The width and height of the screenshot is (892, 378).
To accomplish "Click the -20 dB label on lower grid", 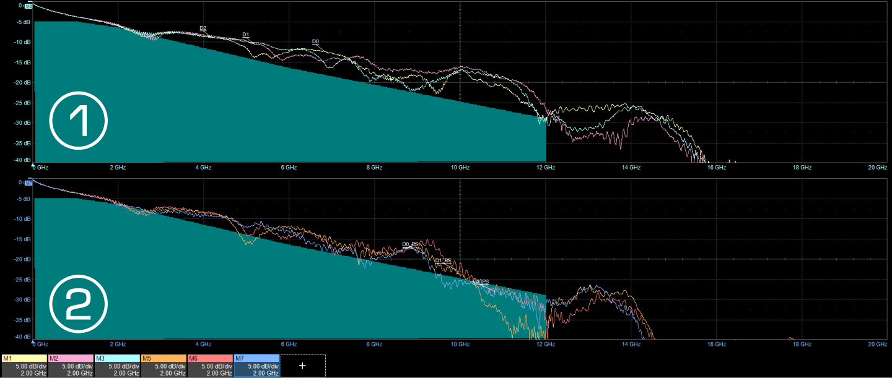I will tap(23, 259).
